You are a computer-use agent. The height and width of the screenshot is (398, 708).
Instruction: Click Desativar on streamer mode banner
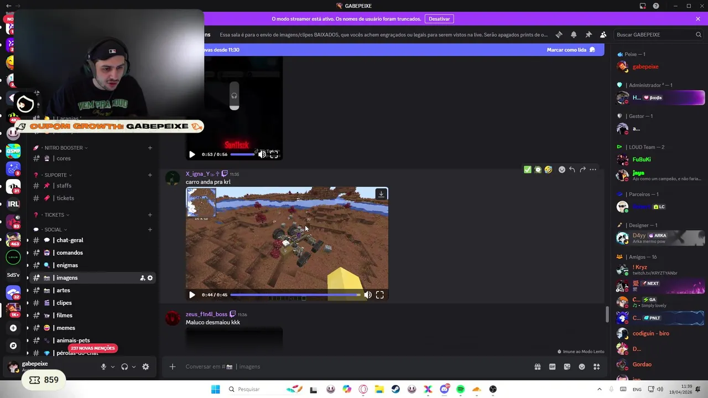tap(439, 19)
